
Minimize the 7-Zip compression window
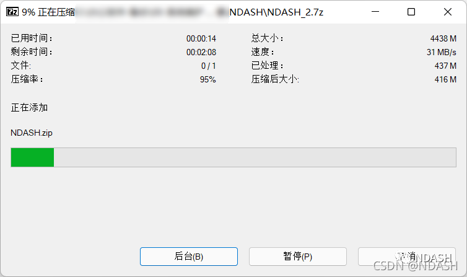pyautogui.click(x=375, y=12)
